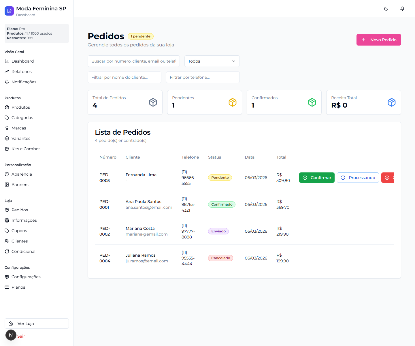Screen dimensions: 415x346
Task: Confirm order PED-0003 with Confirmar button
Action: [317, 178]
